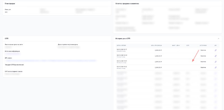Select the История цен и СПП title
Image resolution: width=224 pixels, height=110 pixels.
pos(123,39)
